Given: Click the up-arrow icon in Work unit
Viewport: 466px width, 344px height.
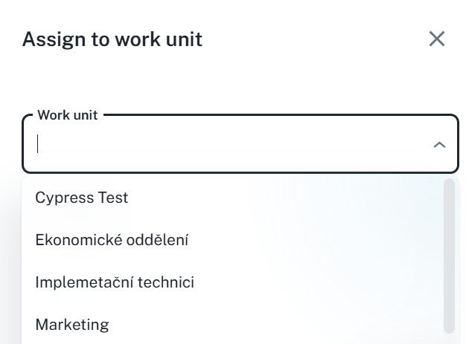Looking at the screenshot, I should tap(439, 144).
